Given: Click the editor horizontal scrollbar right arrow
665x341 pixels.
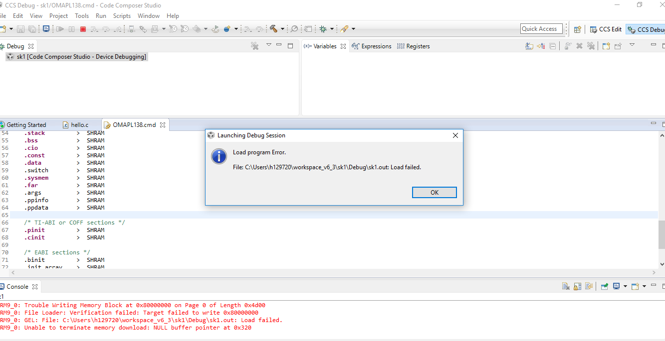Looking at the screenshot, I should coord(654,273).
